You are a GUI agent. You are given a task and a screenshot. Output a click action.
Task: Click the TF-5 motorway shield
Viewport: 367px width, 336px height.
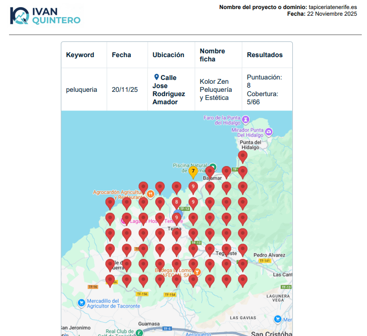[167, 328]
